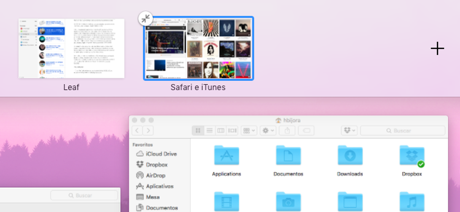Click the Buscar field in the background window
Screen dimensions: 460x212
coord(84,195)
